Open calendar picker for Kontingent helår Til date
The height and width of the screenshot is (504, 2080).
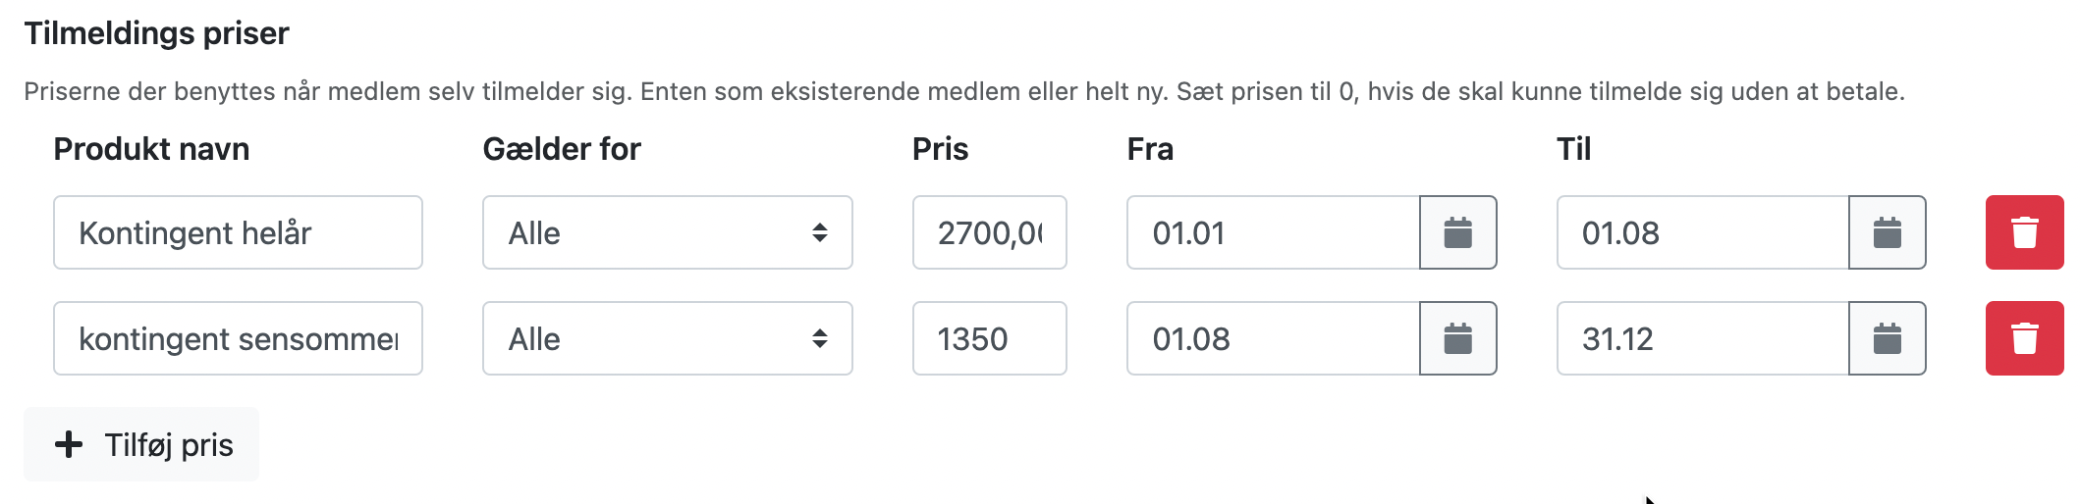pos(1887,233)
